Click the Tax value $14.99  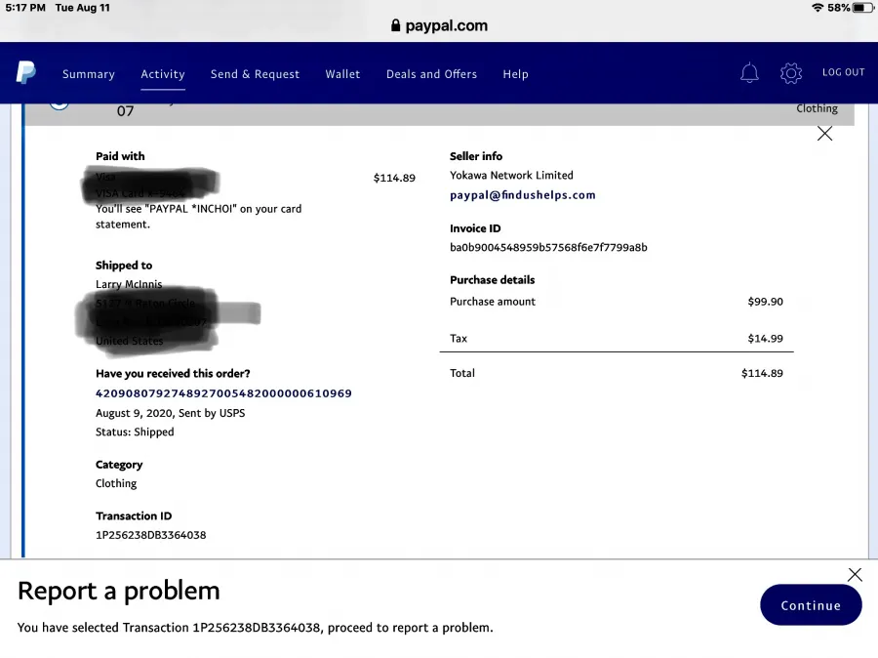[x=766, y=339]
